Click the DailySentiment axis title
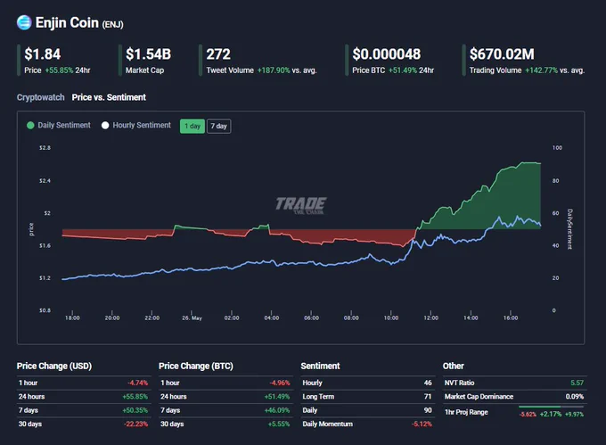606x445 pixels. tap(569, 229)
